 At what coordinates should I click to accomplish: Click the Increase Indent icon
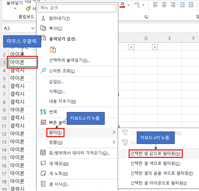coord(191,5)
